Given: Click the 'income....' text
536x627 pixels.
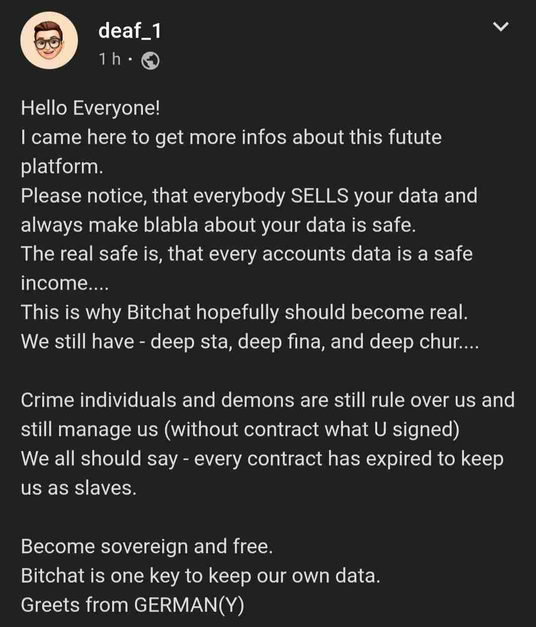Looking at the screenshot, I should click(x=65, y=283).
